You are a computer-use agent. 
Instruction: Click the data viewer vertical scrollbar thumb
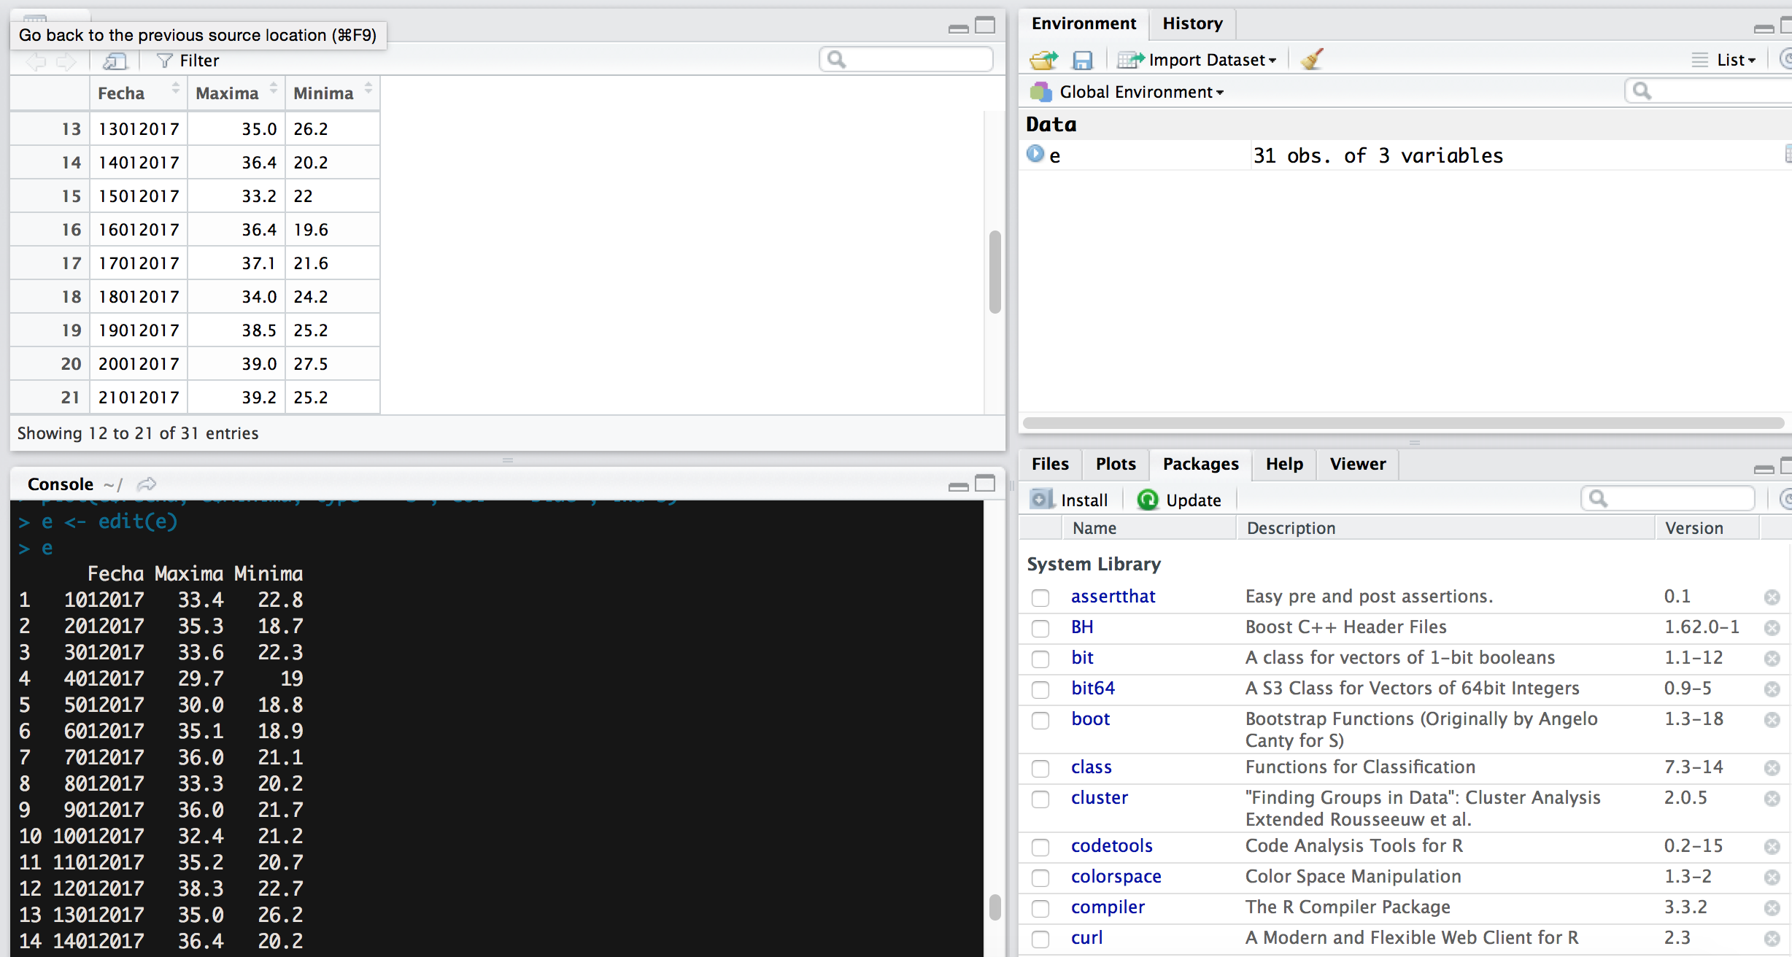[x=995, y=271]
